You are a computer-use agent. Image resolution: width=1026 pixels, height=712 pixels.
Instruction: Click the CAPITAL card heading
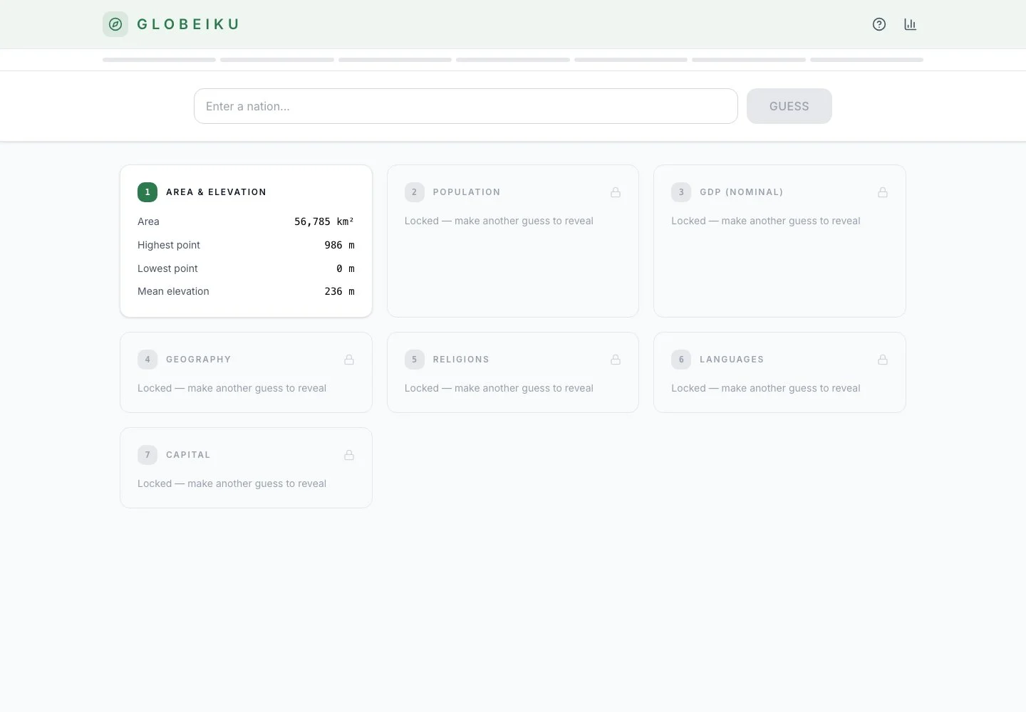coord(188,455)
